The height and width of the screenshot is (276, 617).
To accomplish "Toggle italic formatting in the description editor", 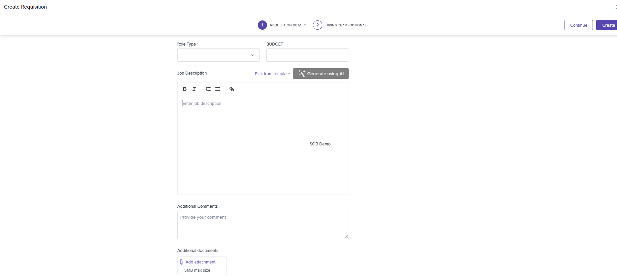I will point(194,89).
